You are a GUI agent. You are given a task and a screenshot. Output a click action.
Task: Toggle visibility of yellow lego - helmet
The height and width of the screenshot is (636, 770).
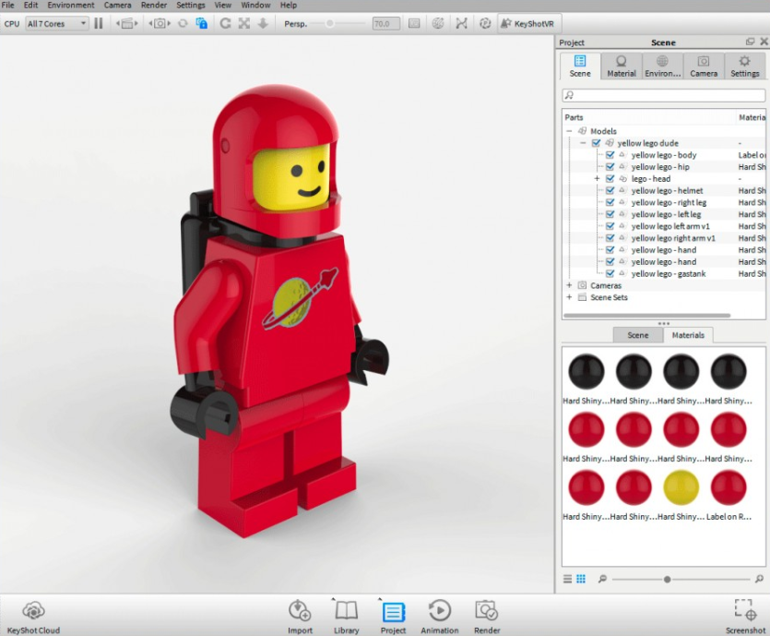pyautogui.click(x=610, y=190)
